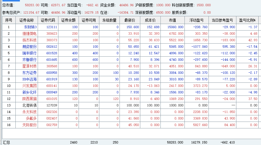Click profit ratio 42.93 for 扬杰科技
Image resolution: width=261 pixels, height=145 pixels.
tap(253, 40)
